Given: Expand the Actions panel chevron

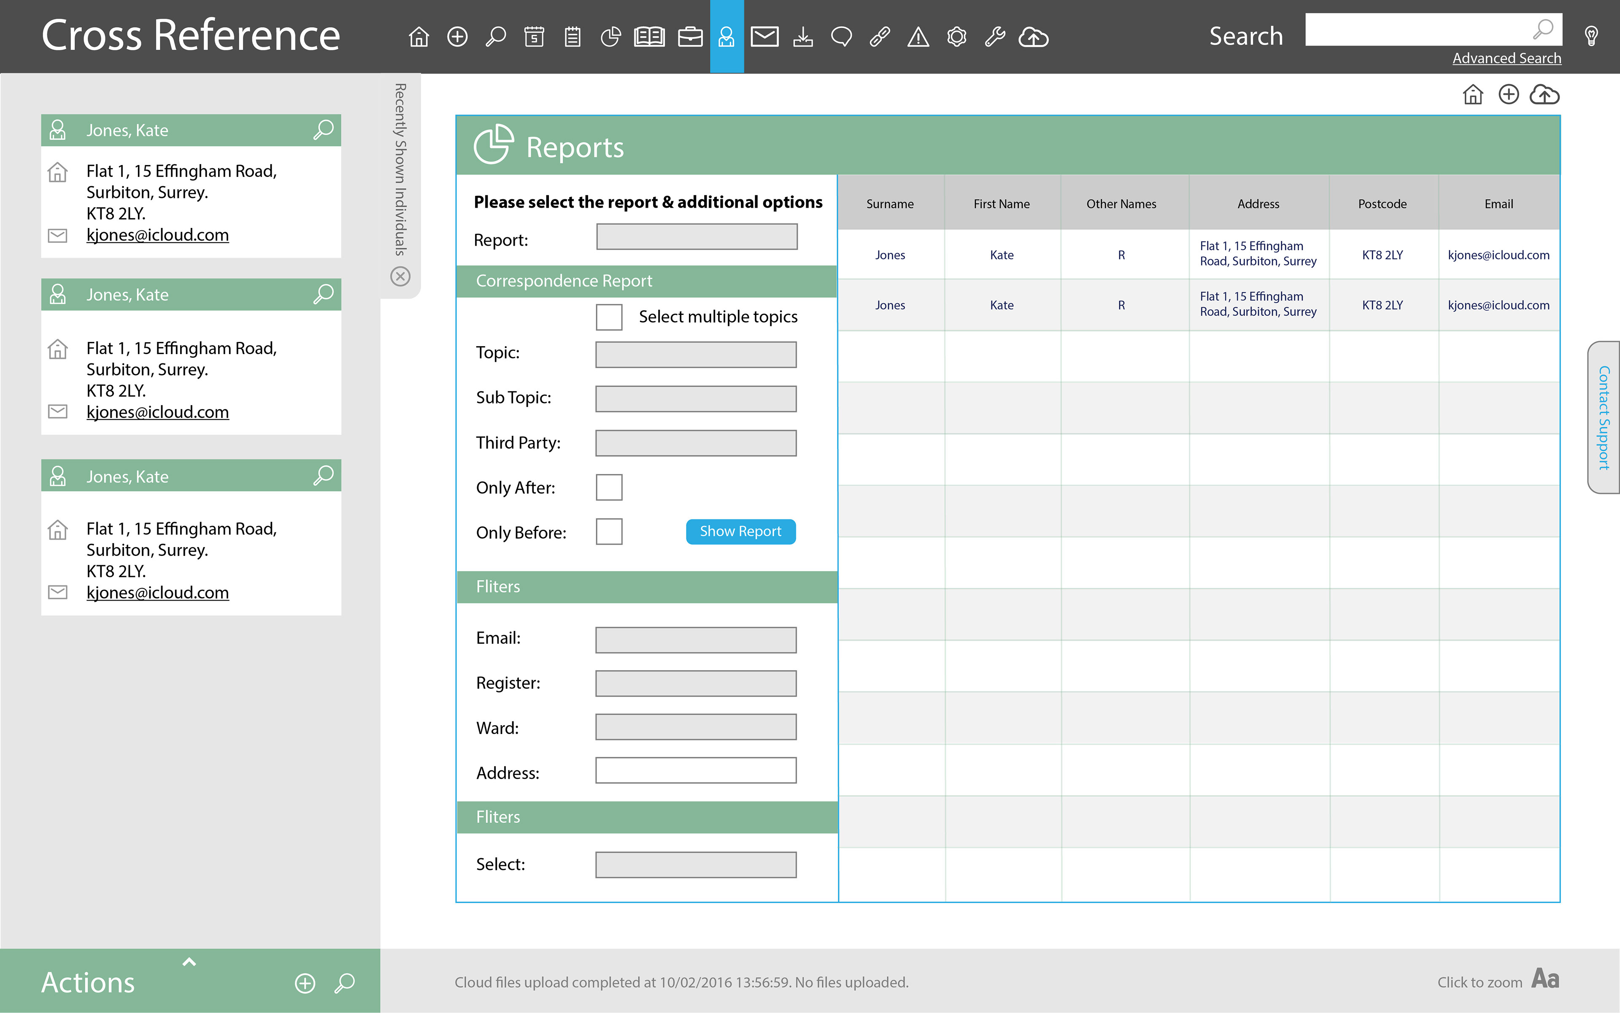Looking at the screenshot, I should coord(189,962).
